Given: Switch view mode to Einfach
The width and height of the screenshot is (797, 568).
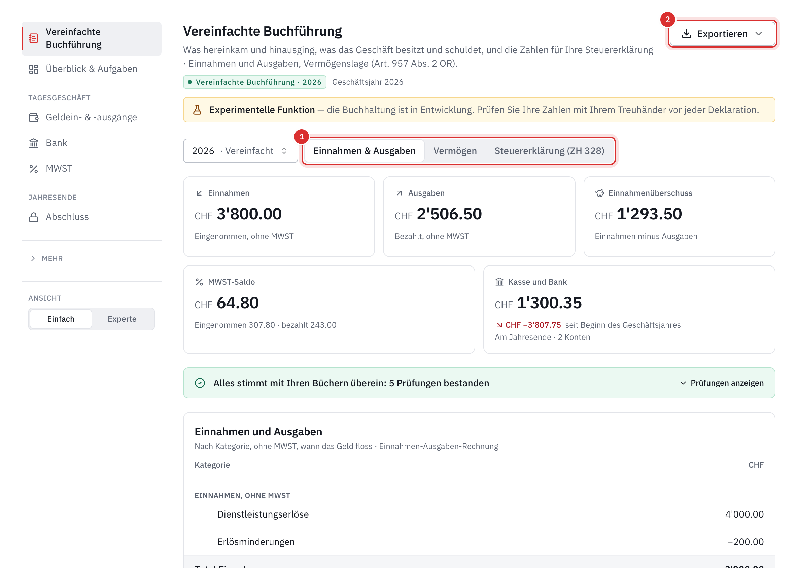Looking at the screenshot, I should pos(61,319).
